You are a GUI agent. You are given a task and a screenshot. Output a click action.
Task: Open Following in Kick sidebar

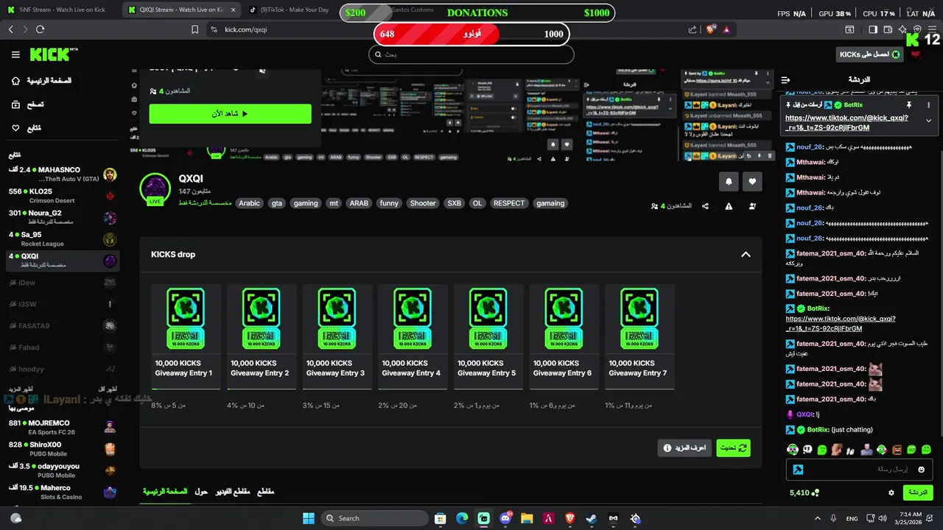pos(26,128)
